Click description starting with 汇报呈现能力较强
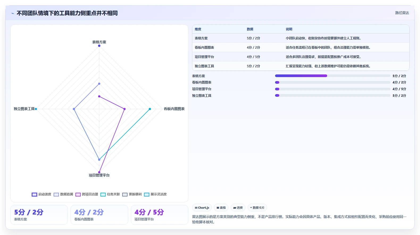The height and width of the screenshot is (235, 420). coord(329,66)
